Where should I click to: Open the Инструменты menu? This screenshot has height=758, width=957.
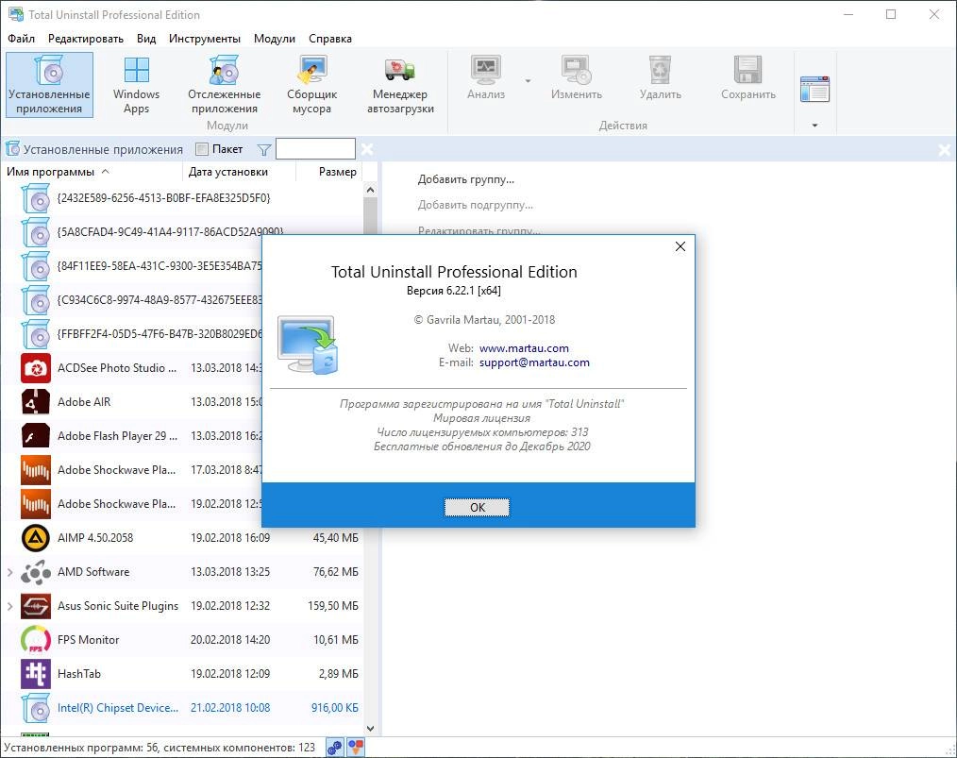[205, 39]
